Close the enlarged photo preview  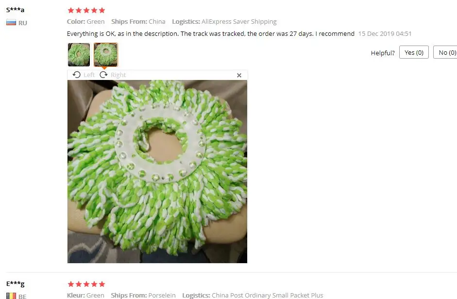(x=239, y=75)
